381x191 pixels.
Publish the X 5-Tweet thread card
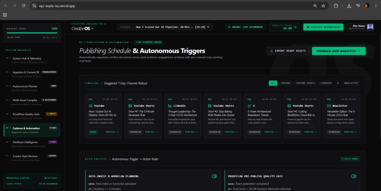270,132
